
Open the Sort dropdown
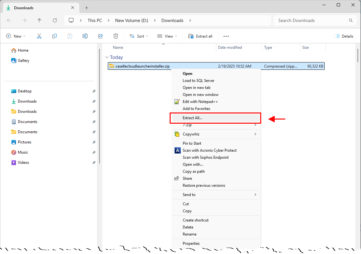(139, 36)
